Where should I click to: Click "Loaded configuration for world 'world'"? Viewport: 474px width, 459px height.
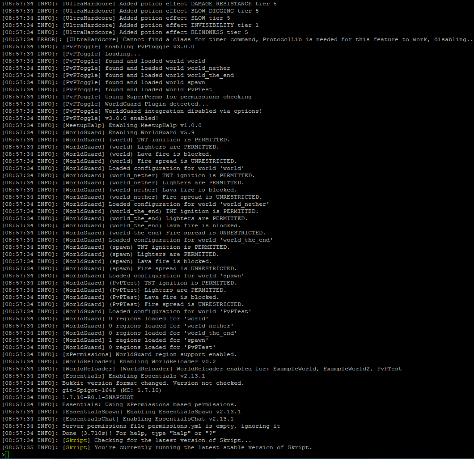point(177,168)
